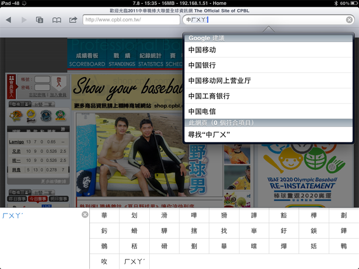Focus the URL address field
The image size is (359, 269).
(x=131, y=20)
